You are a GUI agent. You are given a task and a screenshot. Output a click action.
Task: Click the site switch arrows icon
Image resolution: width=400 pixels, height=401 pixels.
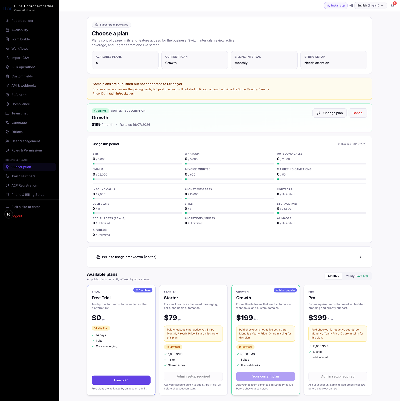(7, 207)
